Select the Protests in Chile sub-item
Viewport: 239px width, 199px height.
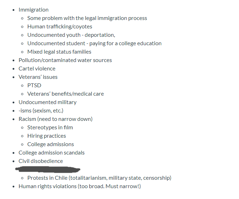coord(99,178)
